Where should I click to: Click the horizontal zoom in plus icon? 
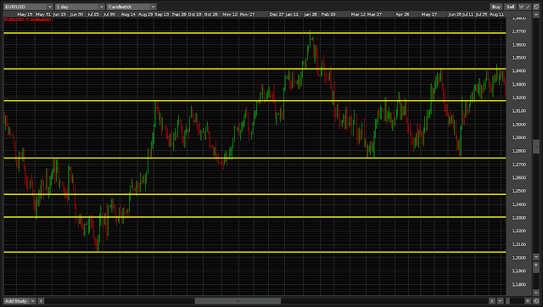pos(528,301)
